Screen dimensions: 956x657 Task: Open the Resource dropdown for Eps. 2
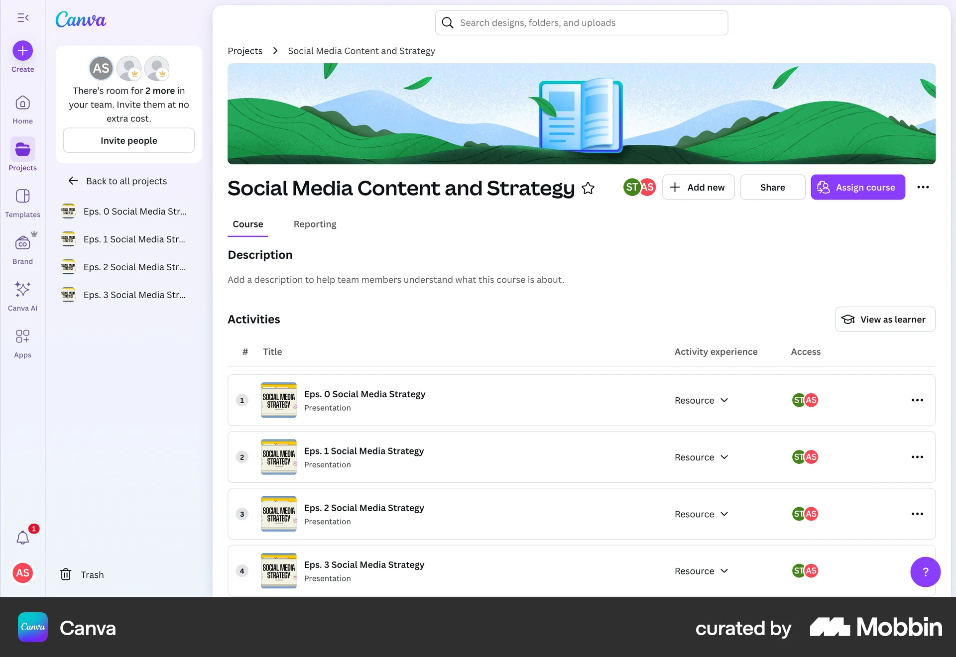coord(702,514)
